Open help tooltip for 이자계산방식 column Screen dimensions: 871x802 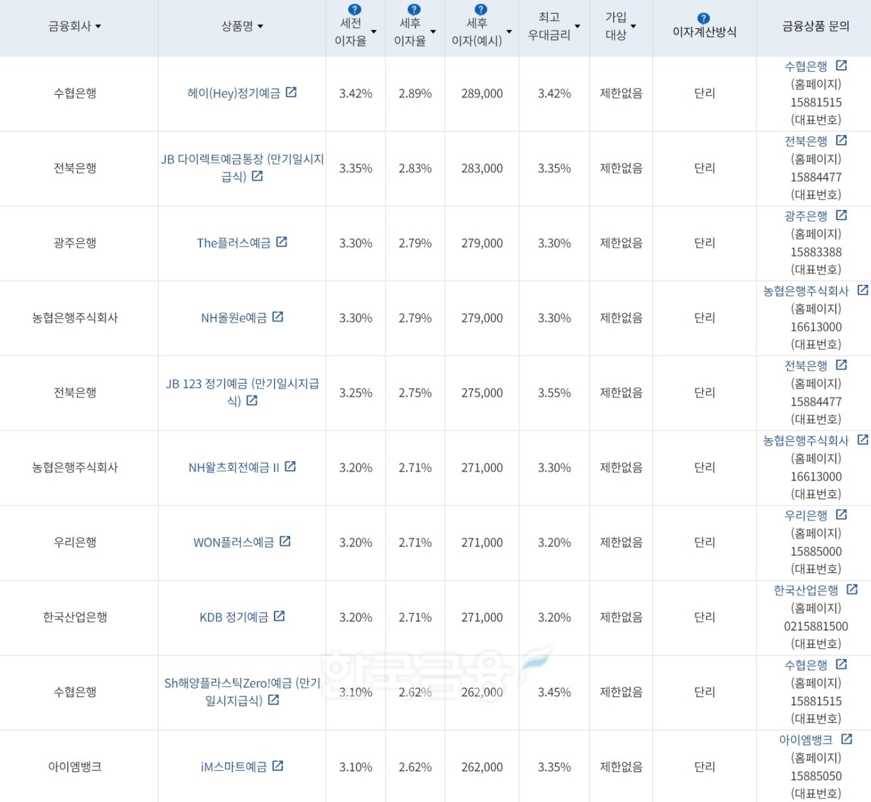coord(703,19)
